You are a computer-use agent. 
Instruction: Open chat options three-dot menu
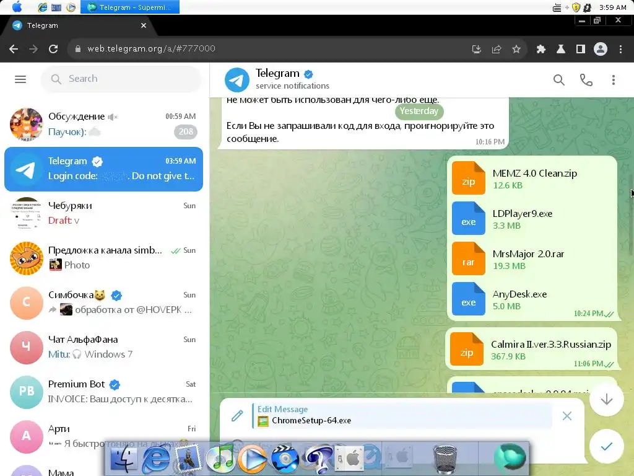(x=614, y=80)
